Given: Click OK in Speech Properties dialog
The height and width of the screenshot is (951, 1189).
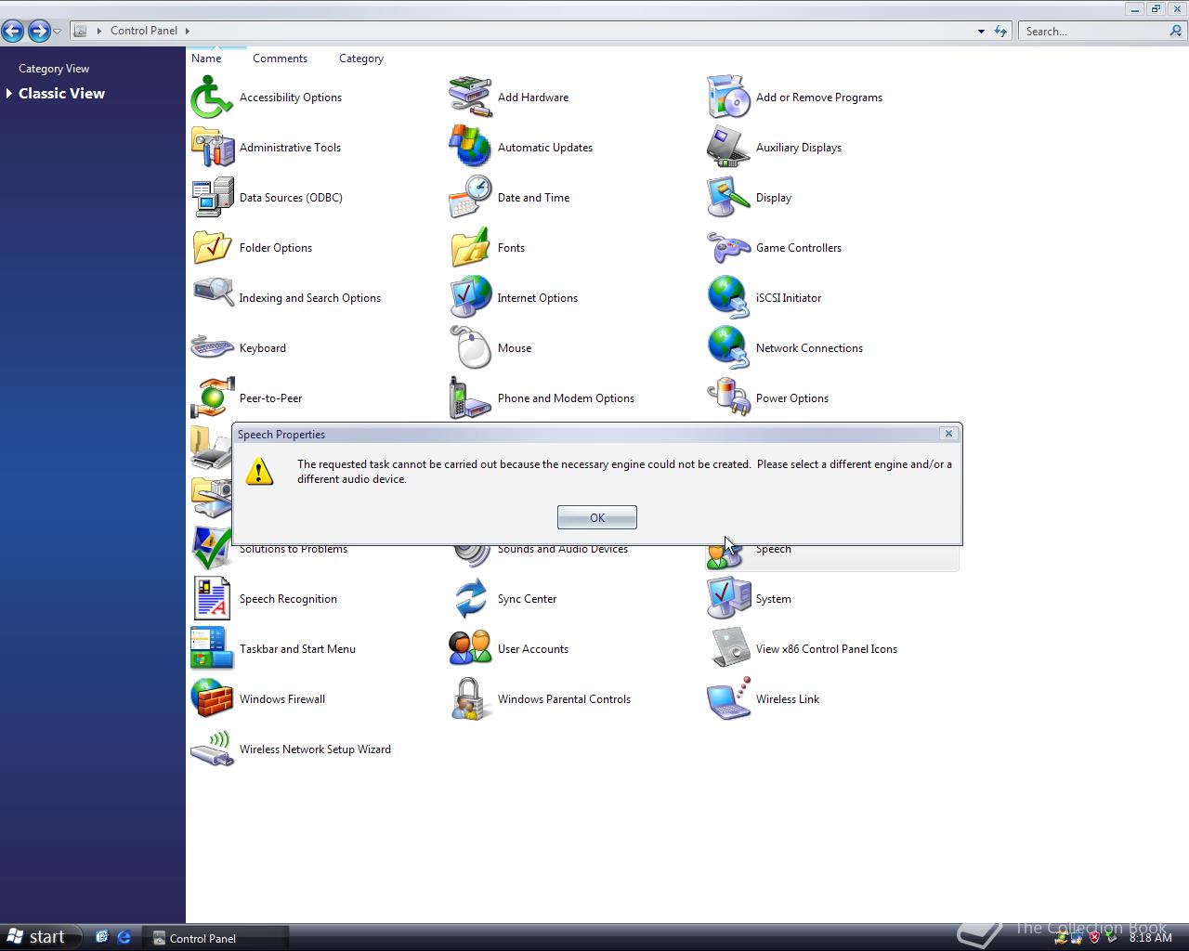Looking at the screenshot, I should [x=597, y=517].
